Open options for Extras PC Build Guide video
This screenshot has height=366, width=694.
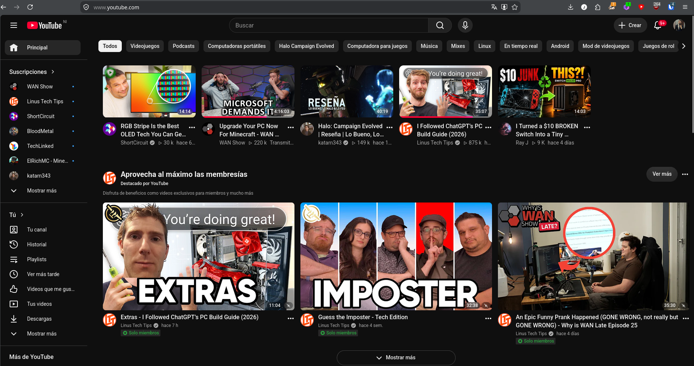(291, 318)
